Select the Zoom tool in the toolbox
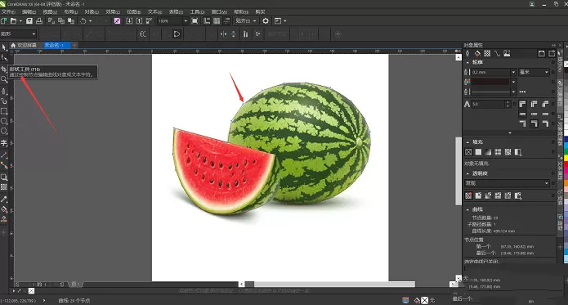The height and width of the screenshot is (305, 568). tap(4, 79)
